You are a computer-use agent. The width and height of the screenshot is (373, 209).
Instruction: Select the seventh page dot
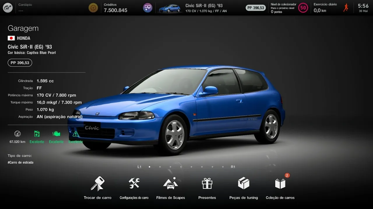click(x=212, y=167)
